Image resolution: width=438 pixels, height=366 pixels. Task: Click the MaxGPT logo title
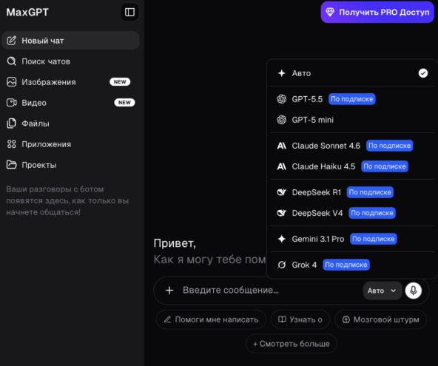point(27,12)
